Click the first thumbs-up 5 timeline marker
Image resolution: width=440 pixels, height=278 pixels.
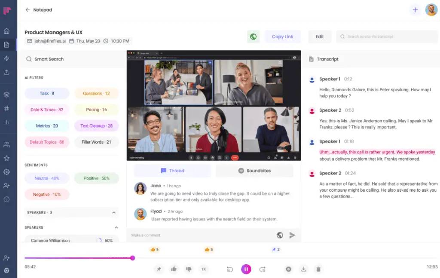click(x=154, y=249)
